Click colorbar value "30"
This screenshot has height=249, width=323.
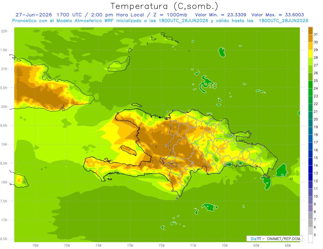pos(316,42)
